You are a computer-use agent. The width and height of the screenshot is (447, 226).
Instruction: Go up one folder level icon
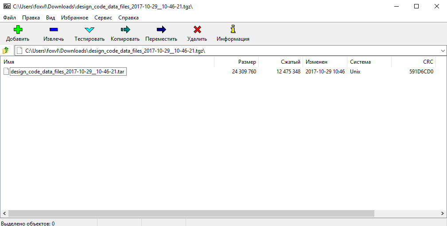(x=6, y=51)
